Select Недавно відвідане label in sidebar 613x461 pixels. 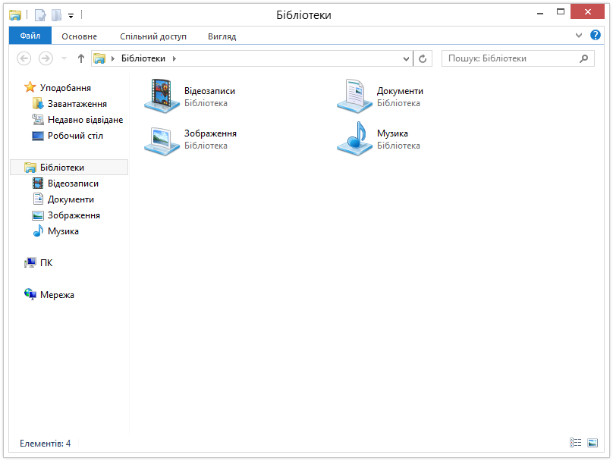[85, 120]
